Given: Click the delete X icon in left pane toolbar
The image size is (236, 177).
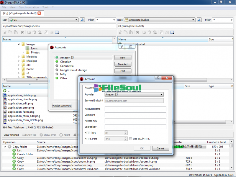Looking at the screenshot, I should pos(22,32).
